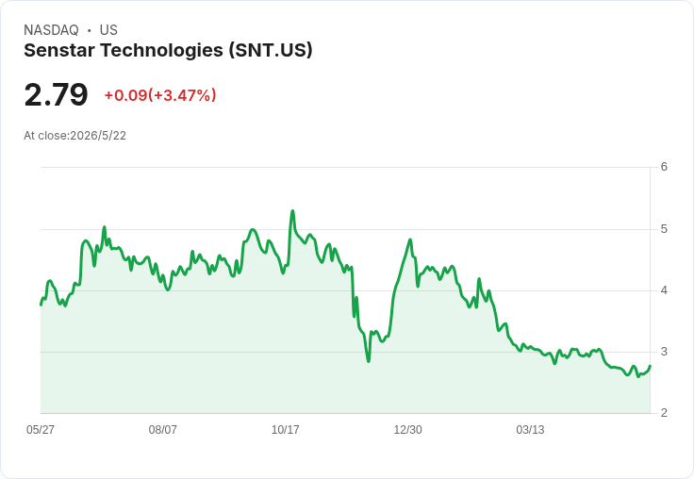Click the starting point of the price line

click(41, 305)
